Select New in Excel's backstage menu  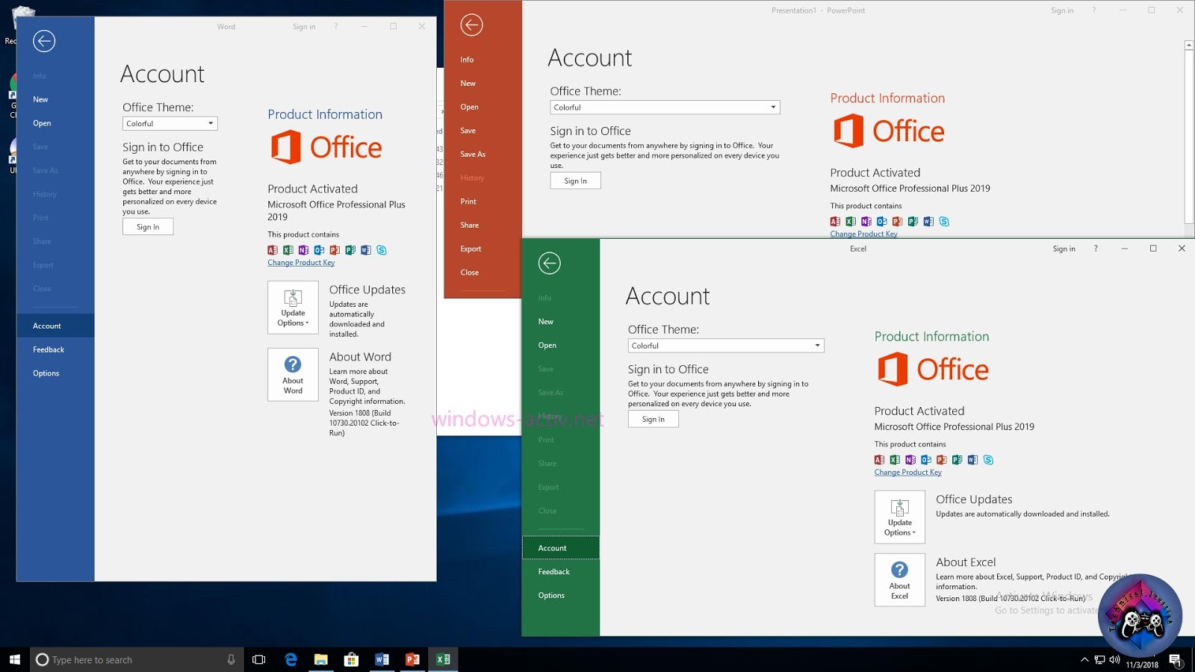tap(546, 322)
